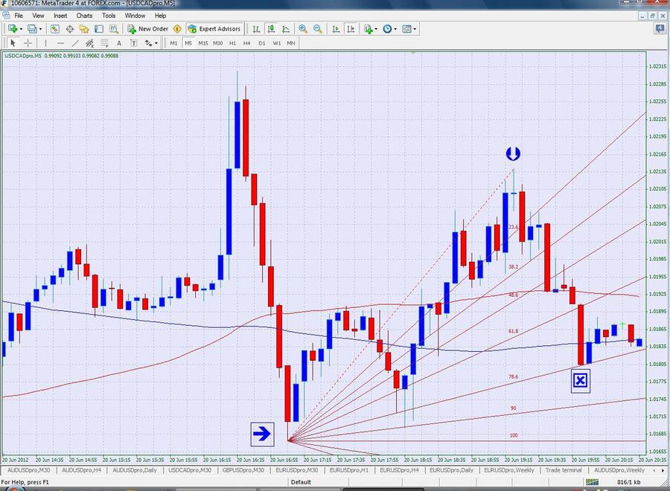Viewport: 670px width, 491px height.
Task: Open the new chart dropdown arrow
Action: (22, 29)
